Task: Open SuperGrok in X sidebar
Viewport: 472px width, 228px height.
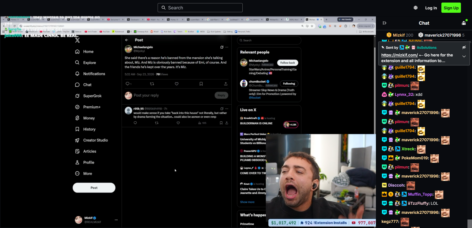Action: click(88, 96)
